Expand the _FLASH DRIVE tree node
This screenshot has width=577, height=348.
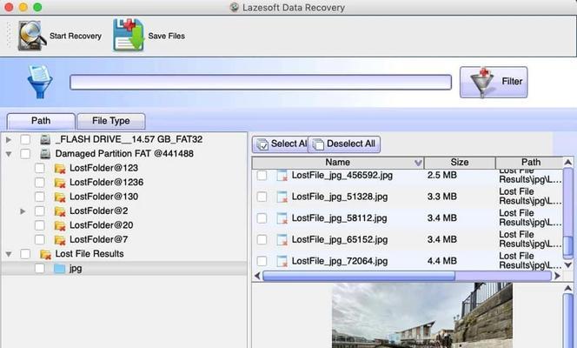[x=9, y=140]
